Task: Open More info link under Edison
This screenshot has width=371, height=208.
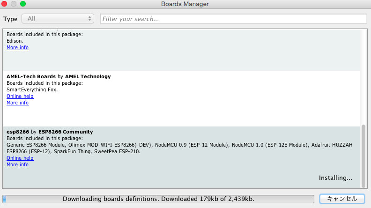Action: tap(17, 48)
